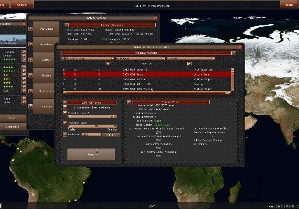Open the middle marques filter dropdown
The width and height of the screenshot is (299, 209).
[140, 59]
